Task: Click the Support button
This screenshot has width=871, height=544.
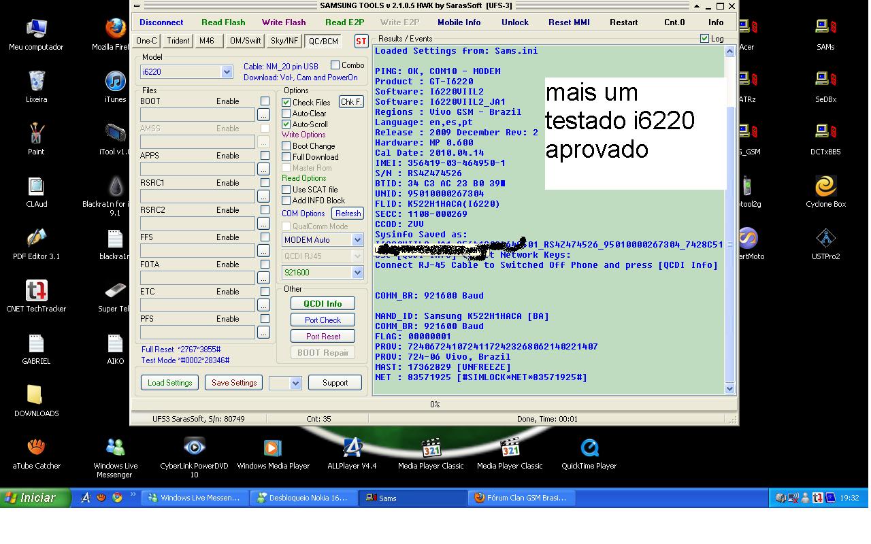Action: [x=335, y=383]
